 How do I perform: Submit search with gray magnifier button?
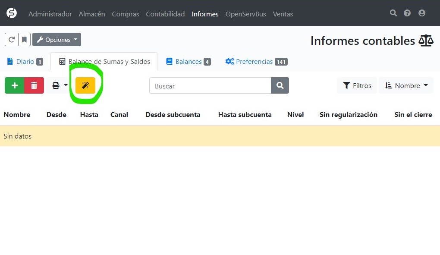(x=280, y=85)
